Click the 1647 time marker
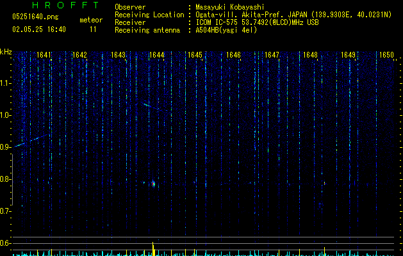403x256 pixels. [x=272, y=55]
